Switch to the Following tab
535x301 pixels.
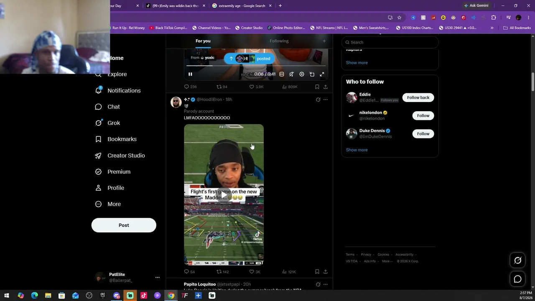(x=279, y=41)
